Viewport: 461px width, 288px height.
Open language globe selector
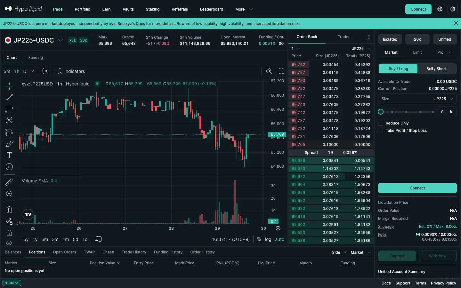[440, 9]
